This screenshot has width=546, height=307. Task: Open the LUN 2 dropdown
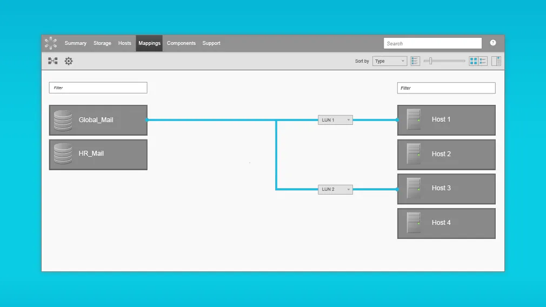pyautogui.click(x=335, y=189)
